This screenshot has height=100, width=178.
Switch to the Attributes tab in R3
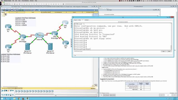click(x=86, y=20)
